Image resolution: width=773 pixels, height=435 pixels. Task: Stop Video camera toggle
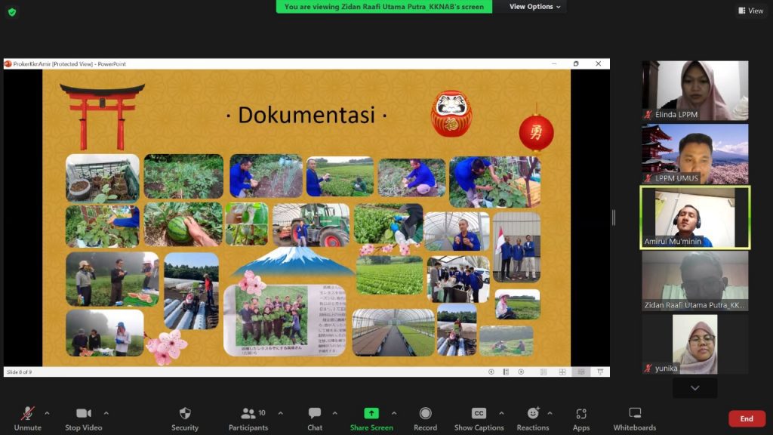83,418
